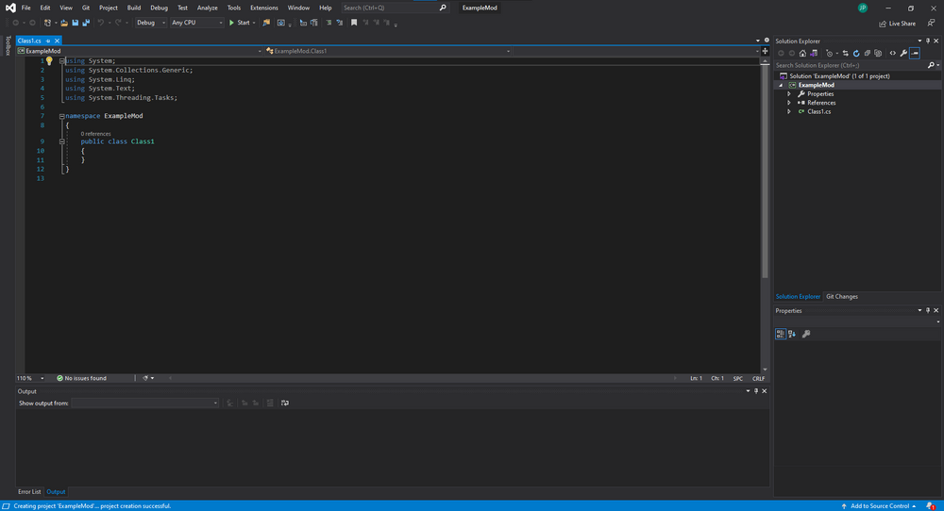Viewport: 944px width, 511px height.
Task: Save current file with the disk icon
Action: pos(76,23)
